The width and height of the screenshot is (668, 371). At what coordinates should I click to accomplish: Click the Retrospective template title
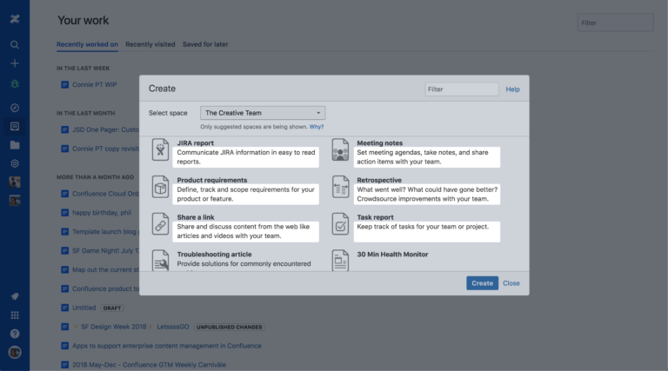point(379,180)
